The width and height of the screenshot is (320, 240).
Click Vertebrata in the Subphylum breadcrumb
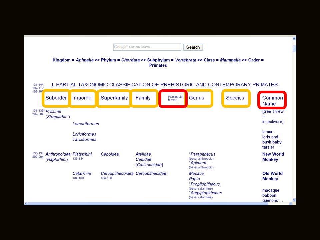pyautogui.click(x=186, y=60)
